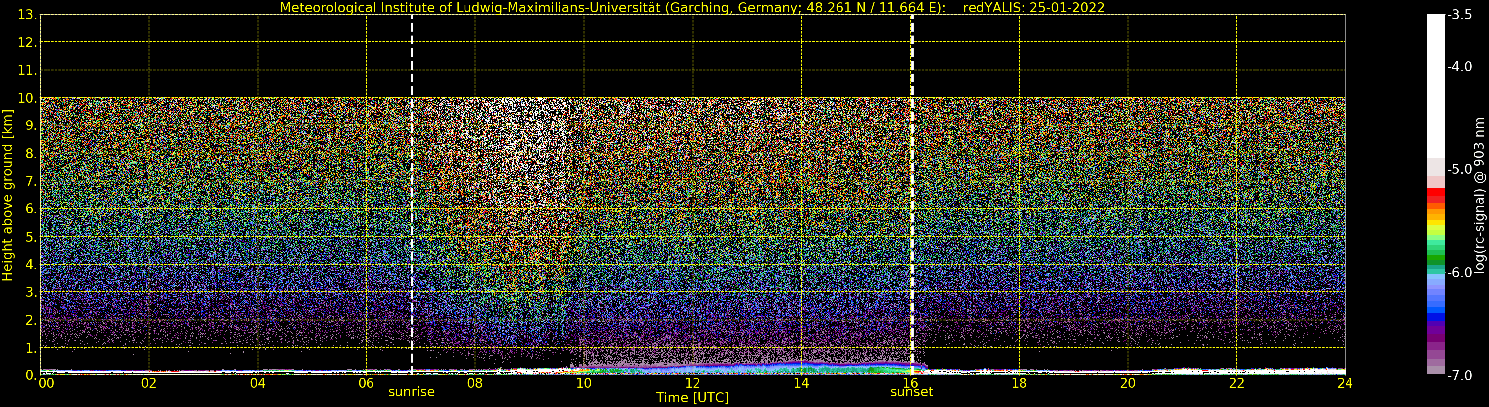Click colorbar tick label '-4.0'
This screenshot has height=407, width=1489.
pyautogui.click(x=1459, y=66)
